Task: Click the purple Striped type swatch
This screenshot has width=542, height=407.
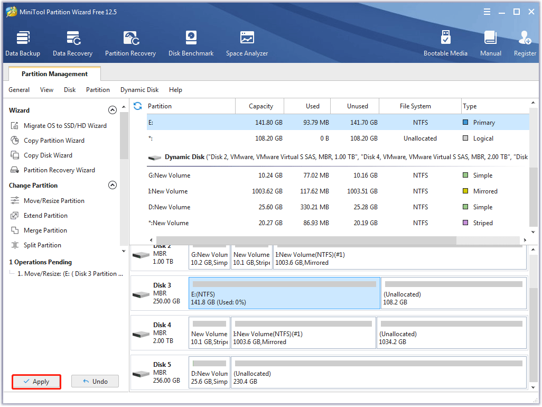Action: pos(465,223)
